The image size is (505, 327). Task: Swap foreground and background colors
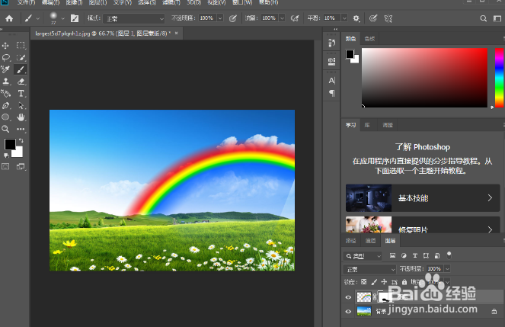pos(21,141)
